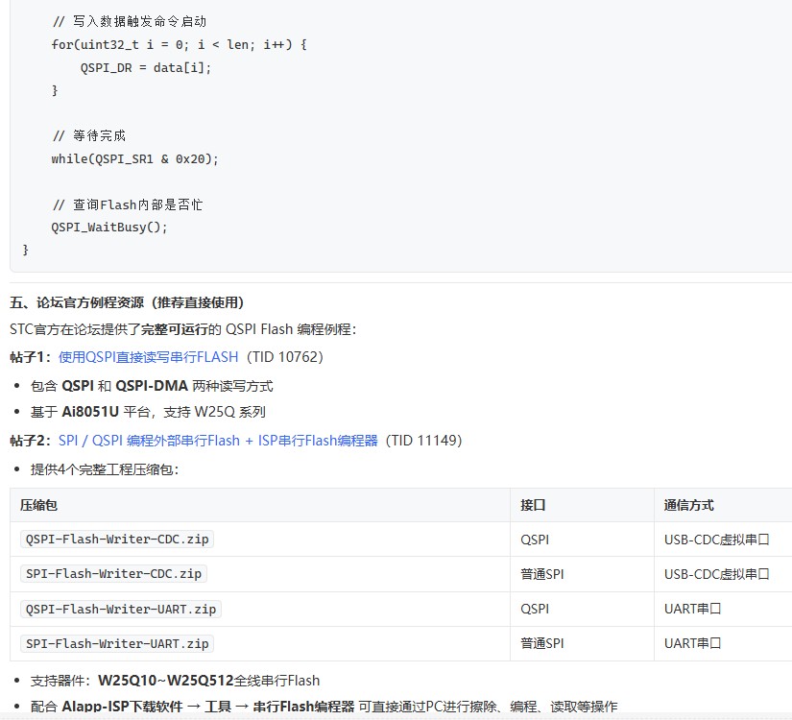Viewport: 792px width, 720px height.
Task: Click the bullet 基于 Ai8051U 平台
Action: click(148, 412)
